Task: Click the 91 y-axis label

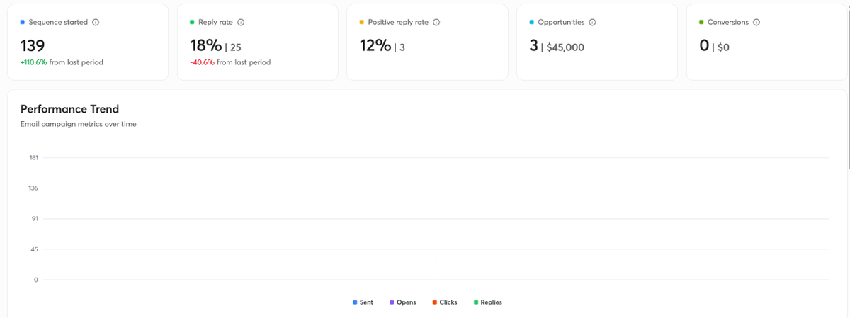Action: [35, 219]
